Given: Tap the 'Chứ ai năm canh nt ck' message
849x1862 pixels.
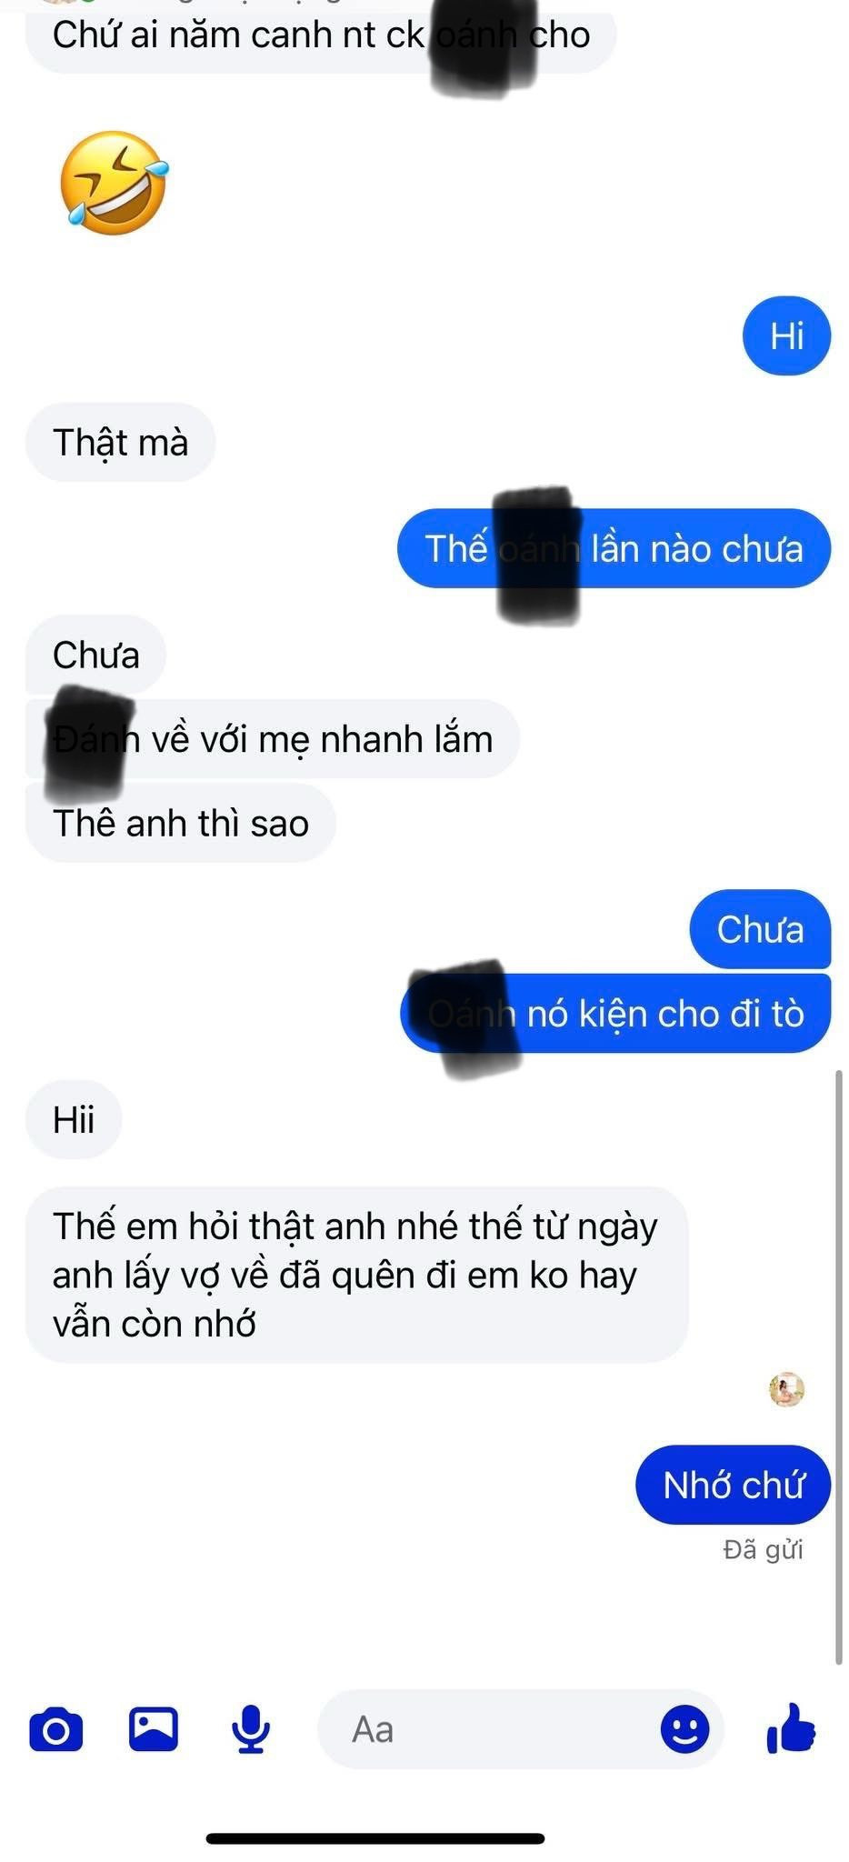Looking at the screenshot, I should point(321,35).
